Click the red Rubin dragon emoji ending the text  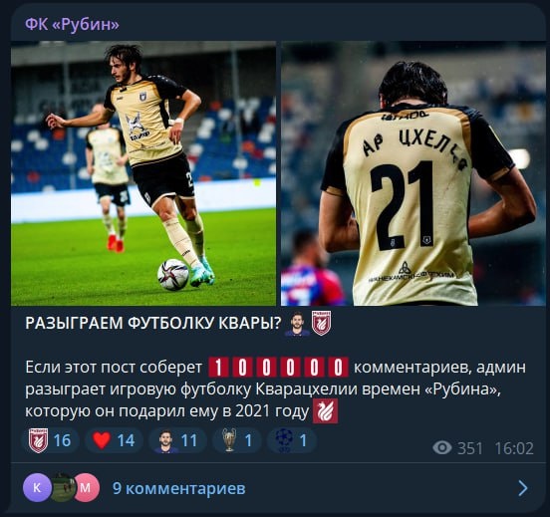[x=325, y=411]
